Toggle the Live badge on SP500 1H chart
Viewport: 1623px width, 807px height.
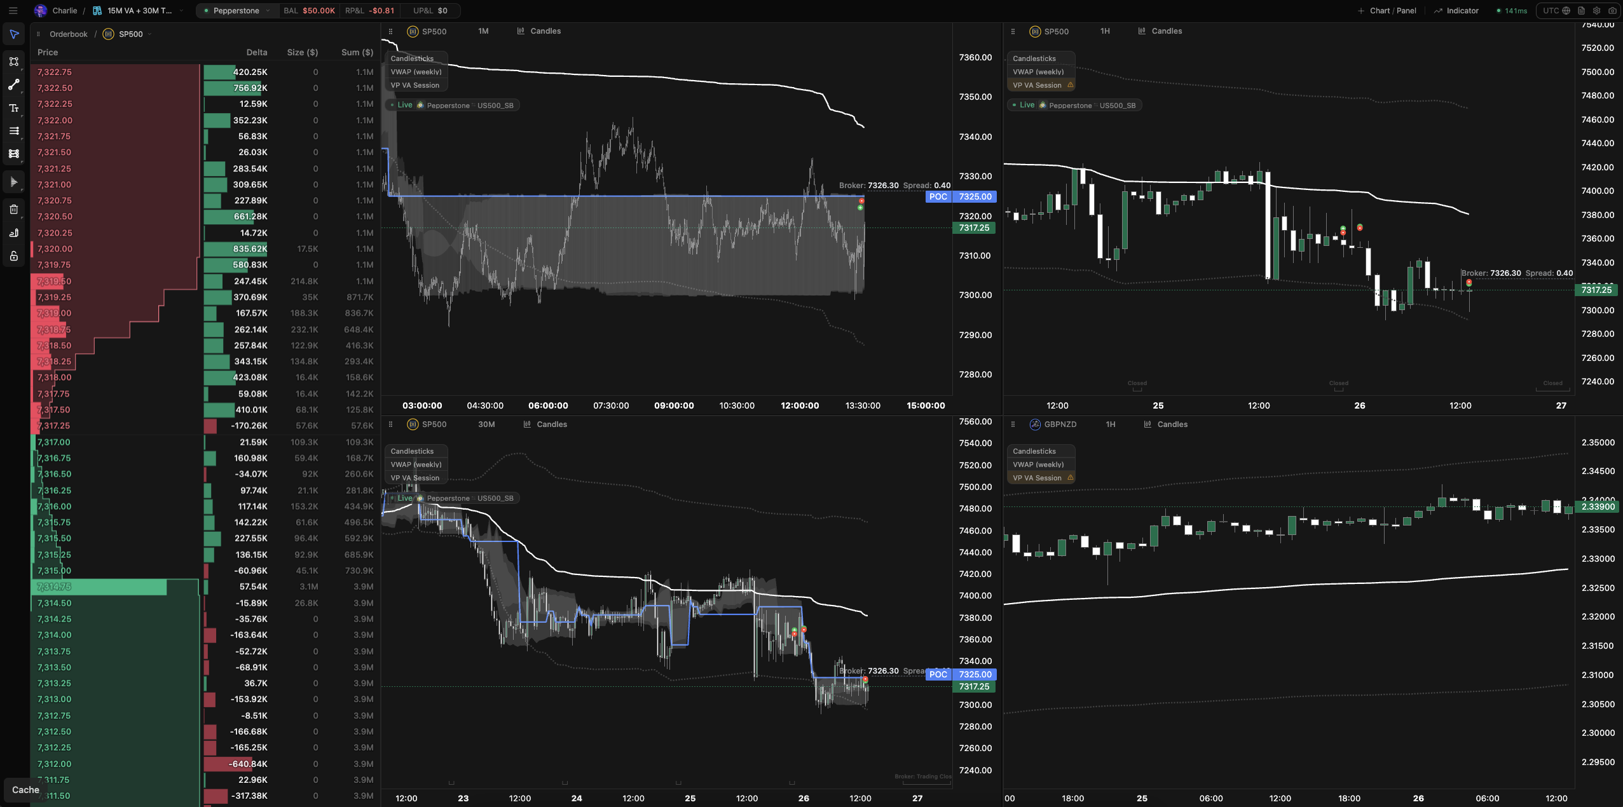tap(1024, 105)
